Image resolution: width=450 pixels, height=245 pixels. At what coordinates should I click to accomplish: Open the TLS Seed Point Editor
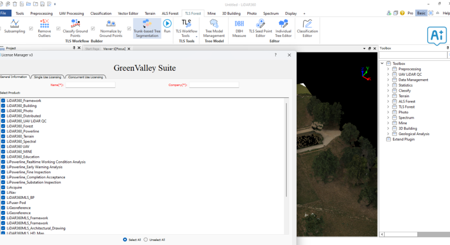[x=260, y=28]
